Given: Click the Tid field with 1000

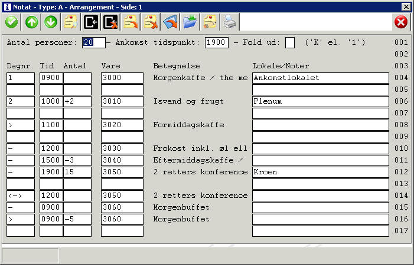Looking at the screenshot, I should point(51,101).
